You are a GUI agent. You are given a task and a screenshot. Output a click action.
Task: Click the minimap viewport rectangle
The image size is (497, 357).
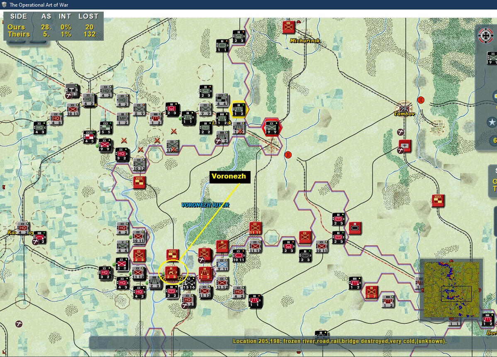click(456, 293)
